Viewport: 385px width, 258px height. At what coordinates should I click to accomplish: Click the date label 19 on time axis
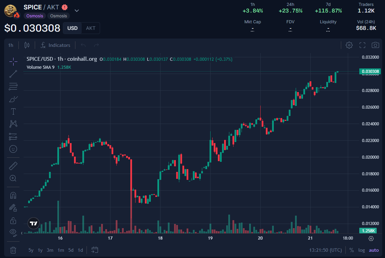point(210,238)
